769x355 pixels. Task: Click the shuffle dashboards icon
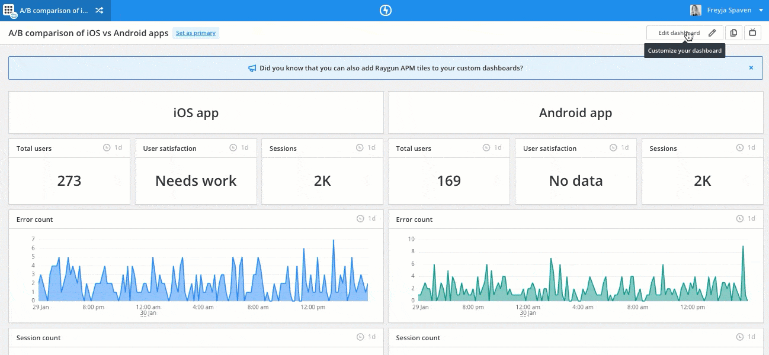coord(100,10)
